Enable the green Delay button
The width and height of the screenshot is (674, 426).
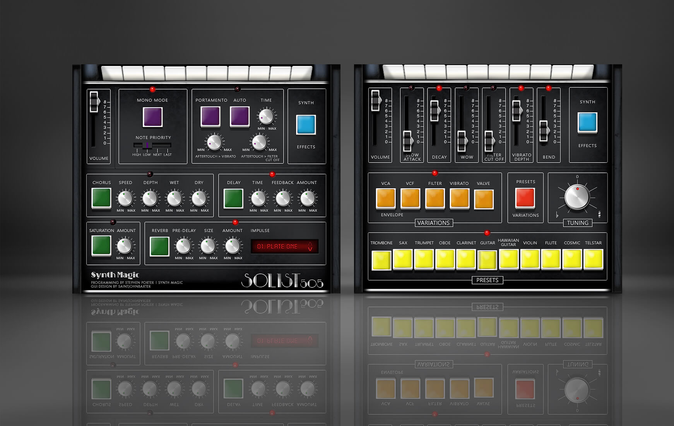click(234, 198)
